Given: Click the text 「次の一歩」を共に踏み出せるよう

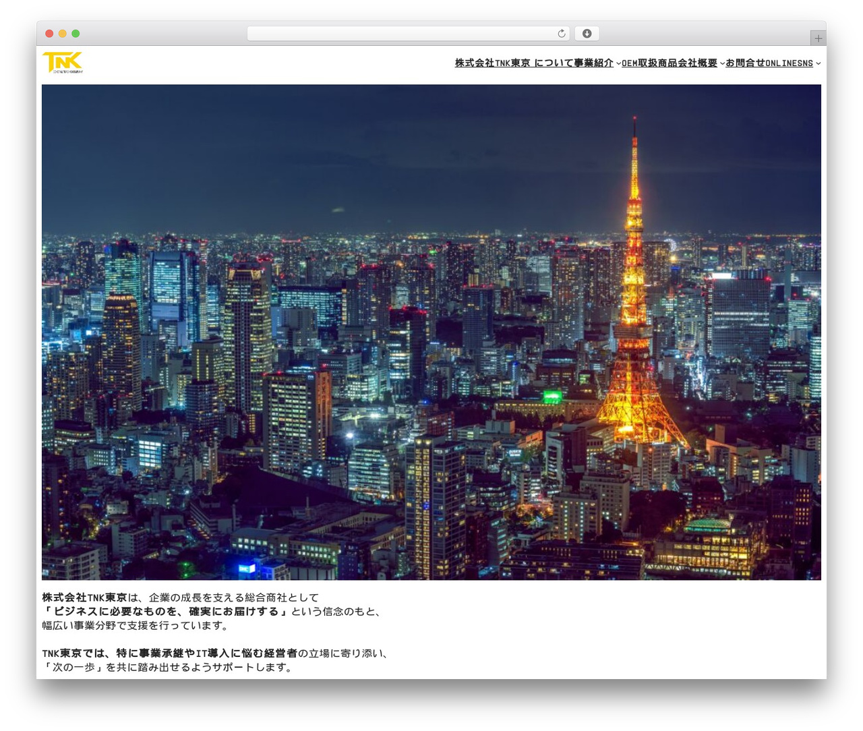Looking at the screenshot, I should (127, 668).
